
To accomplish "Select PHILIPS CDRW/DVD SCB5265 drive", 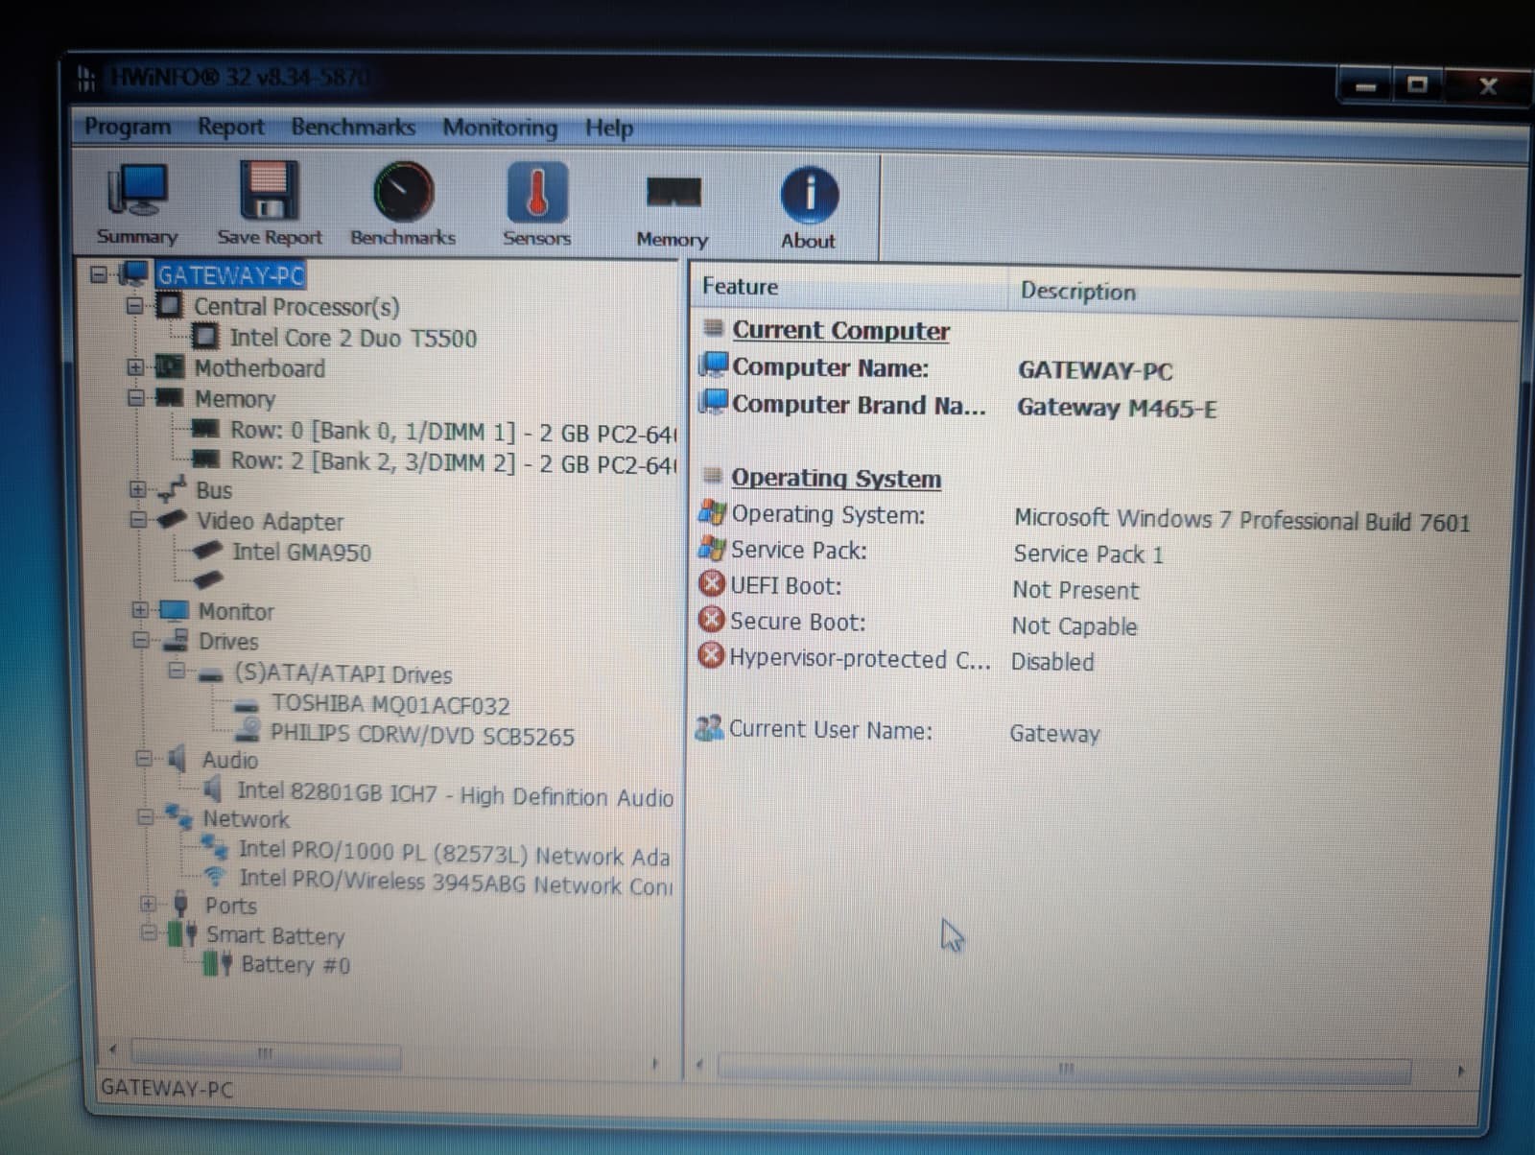I will pos(422,735).
